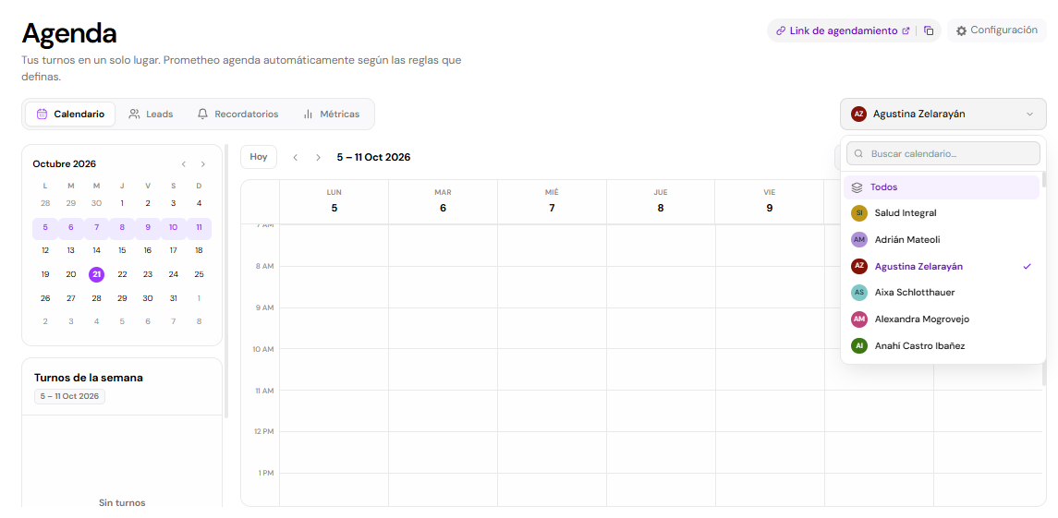The width and height of the screenshot is (1058, 518).
Task: Click the Anahí Castro Ibañez AI avatar
Action: 859,345
